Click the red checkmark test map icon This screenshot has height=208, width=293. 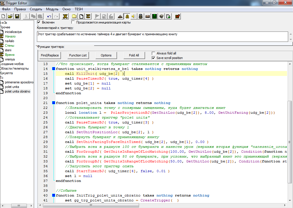point(177,16)
